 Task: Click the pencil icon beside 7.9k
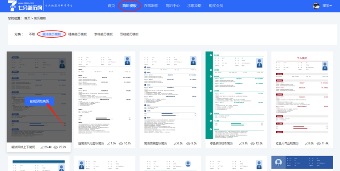pyautogui.click(x=109, y=143)
